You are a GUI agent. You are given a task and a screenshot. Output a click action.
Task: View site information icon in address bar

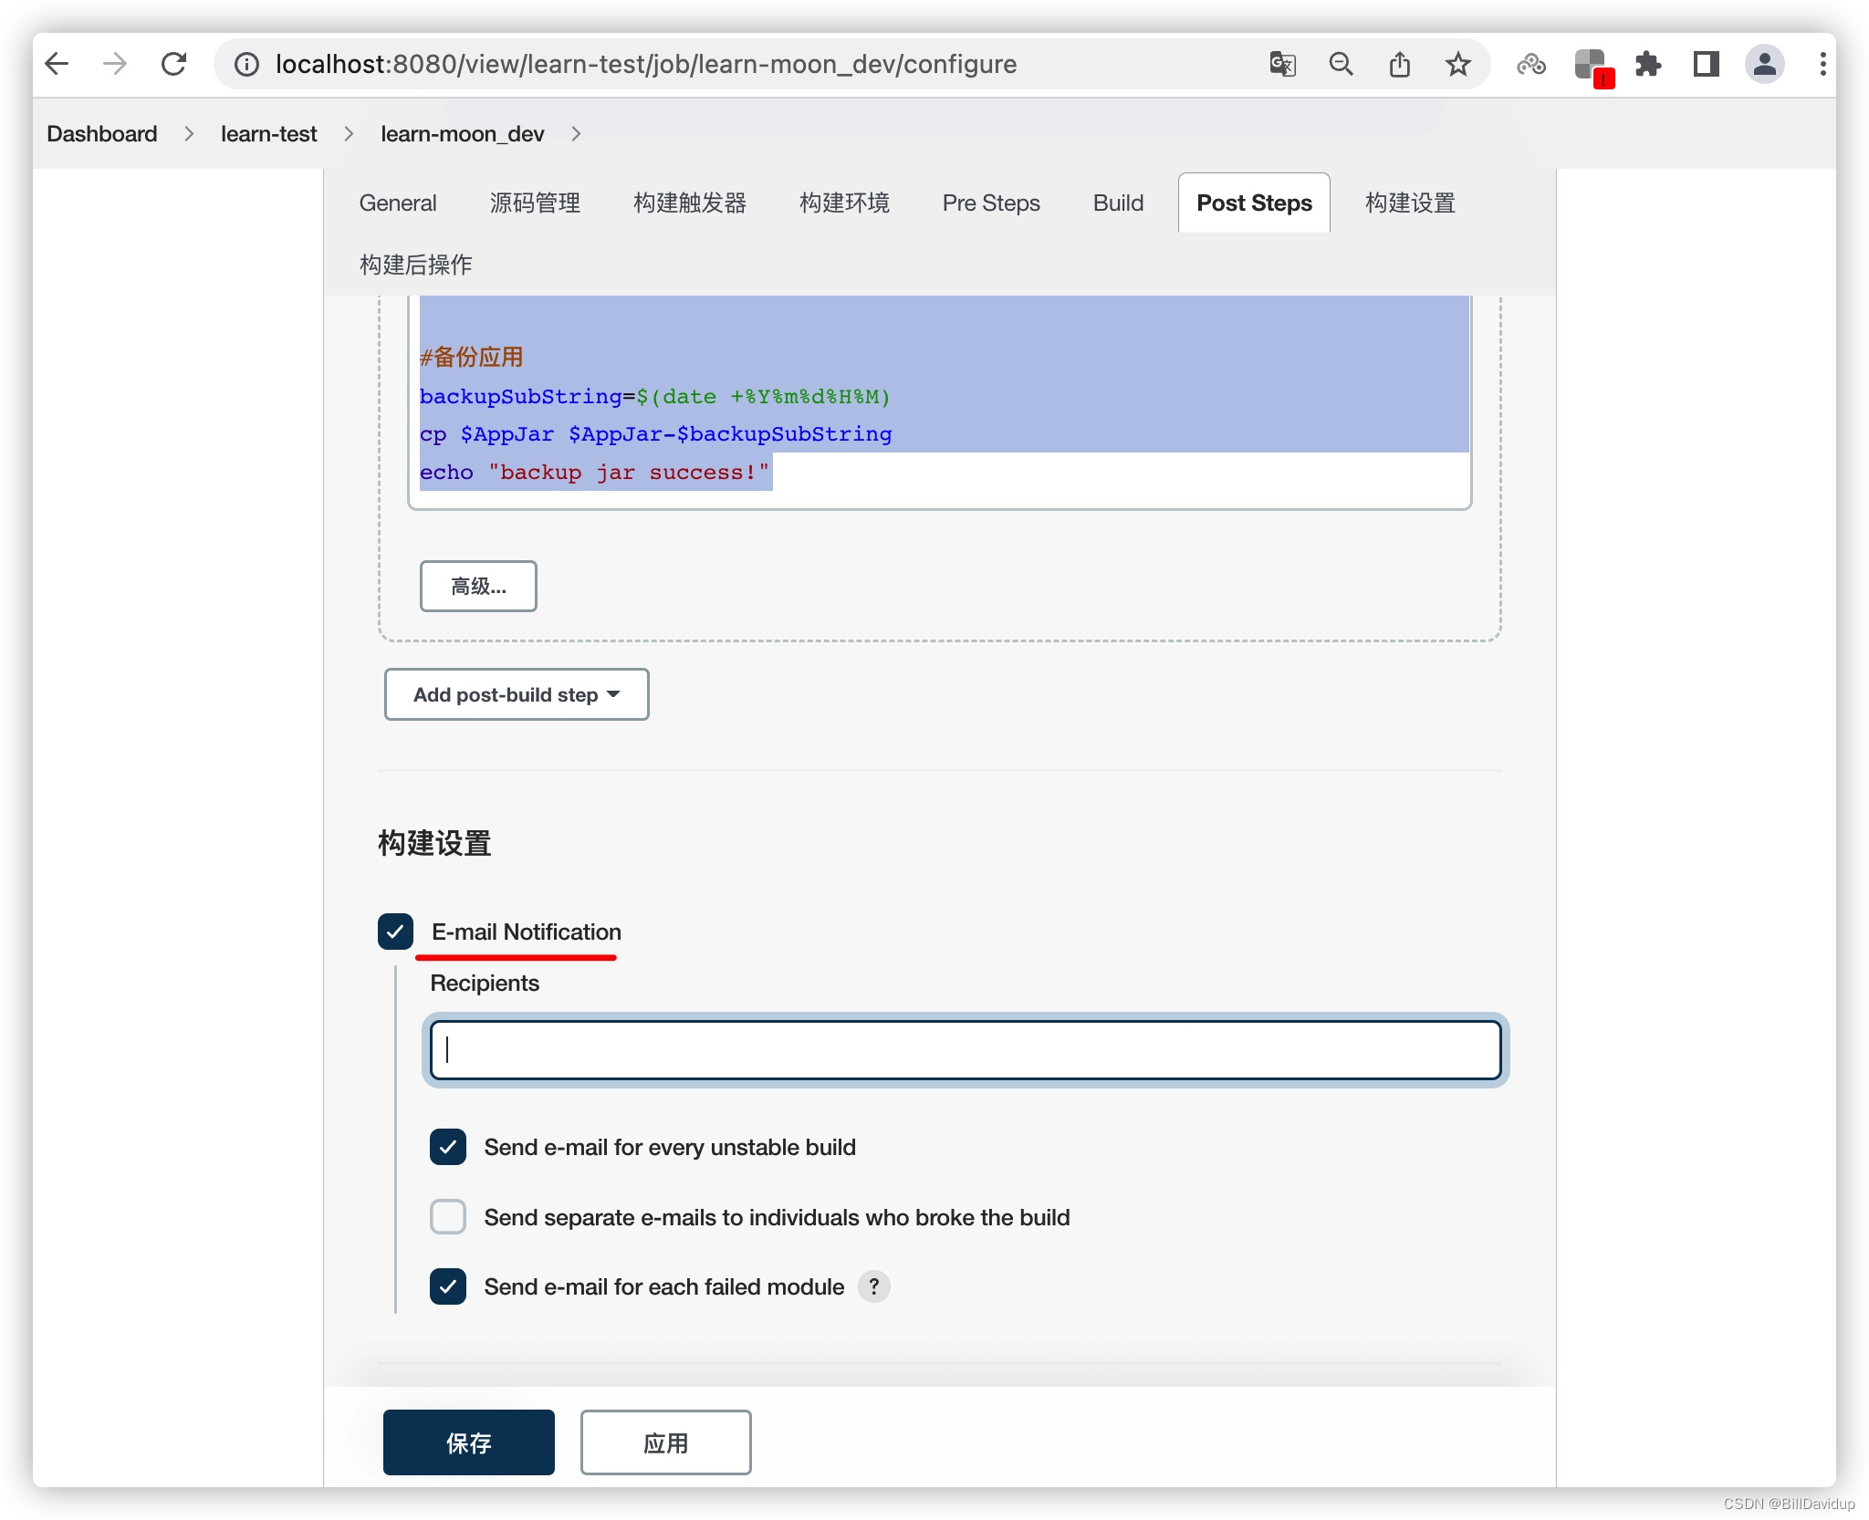pos(246,64)
